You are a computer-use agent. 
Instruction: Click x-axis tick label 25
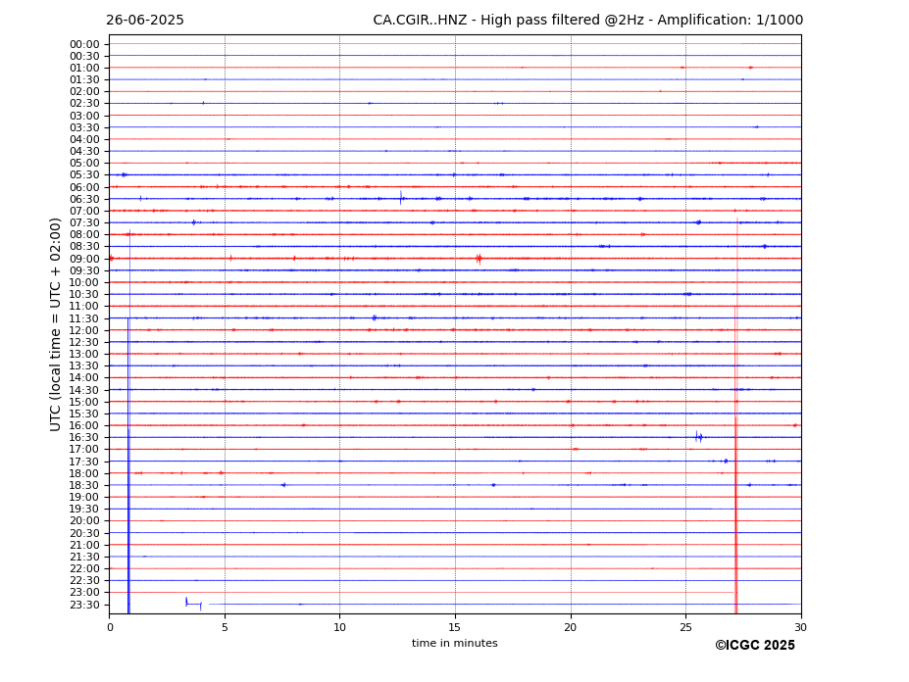[685, 627]
